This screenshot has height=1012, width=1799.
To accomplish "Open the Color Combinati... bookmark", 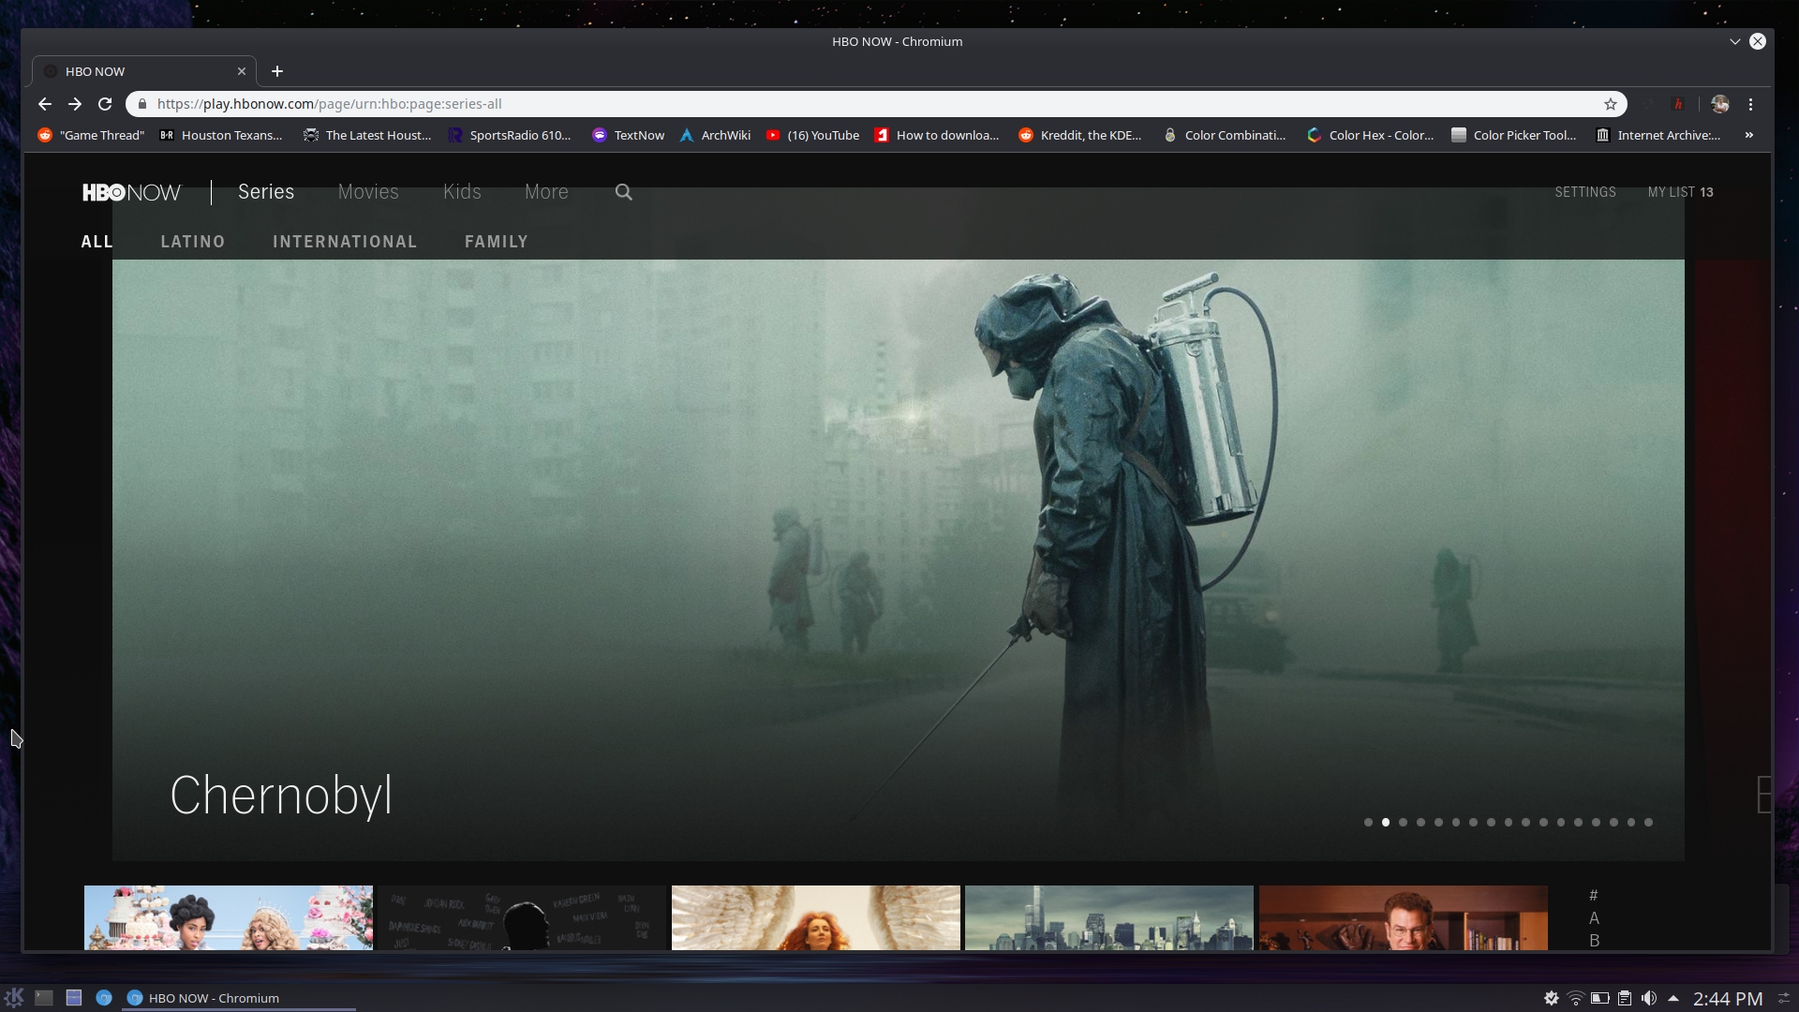I will [x=1225, y=135].
